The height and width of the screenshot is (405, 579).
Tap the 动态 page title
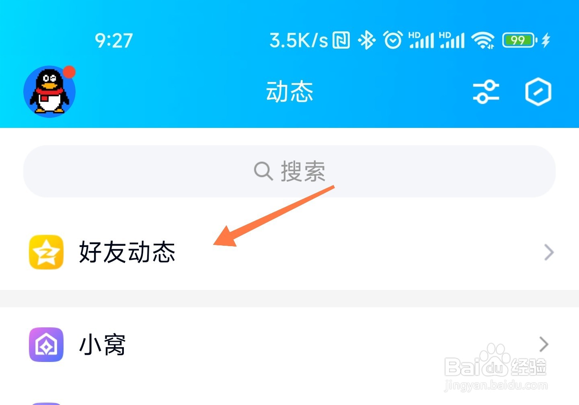click(289, 92)
